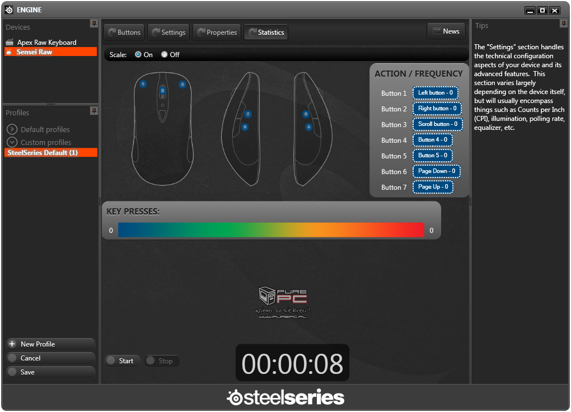Click the Sensei Raw mouse device icon
The image size is (571, 412).
tap(10, 52)
